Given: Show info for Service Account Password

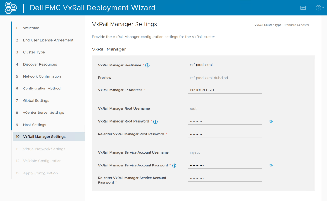Looking at the screenshot, I should pyautogui.click(x=174, y=166).
